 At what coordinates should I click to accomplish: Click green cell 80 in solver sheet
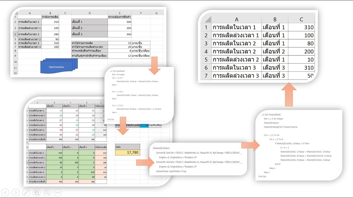click(x=54, y=162)
